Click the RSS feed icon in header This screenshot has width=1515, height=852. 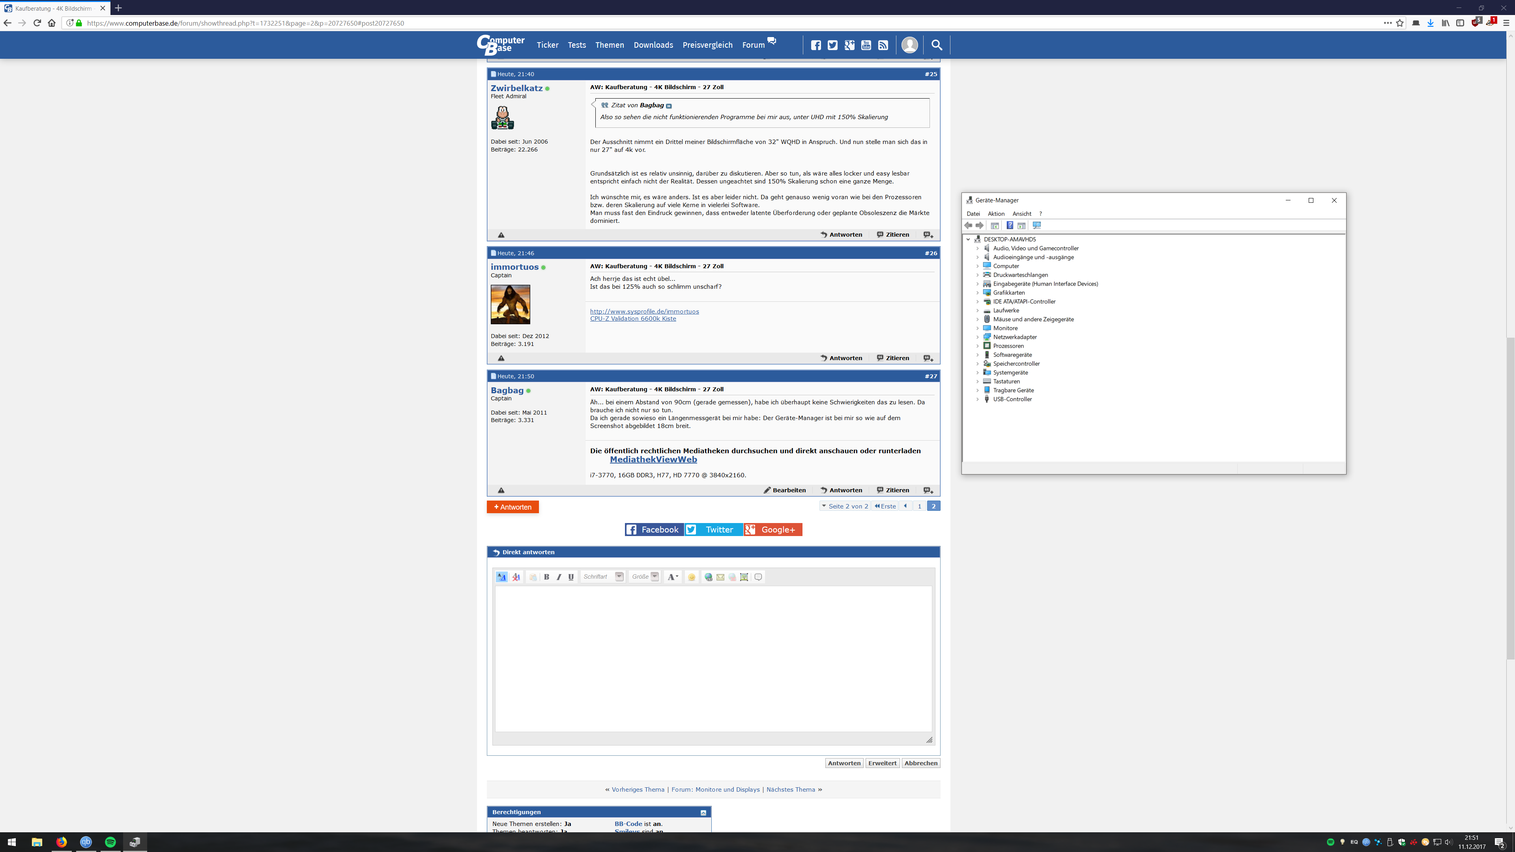click(883, 45)
